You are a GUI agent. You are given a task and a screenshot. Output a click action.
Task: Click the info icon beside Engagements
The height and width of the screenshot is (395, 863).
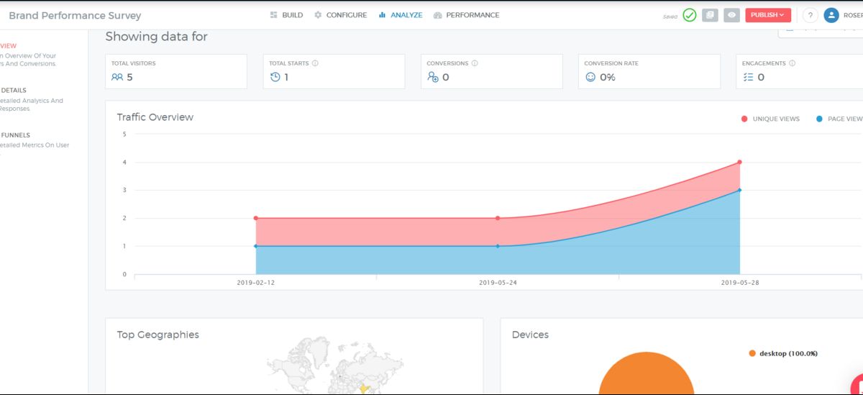(x=792, y=63)
